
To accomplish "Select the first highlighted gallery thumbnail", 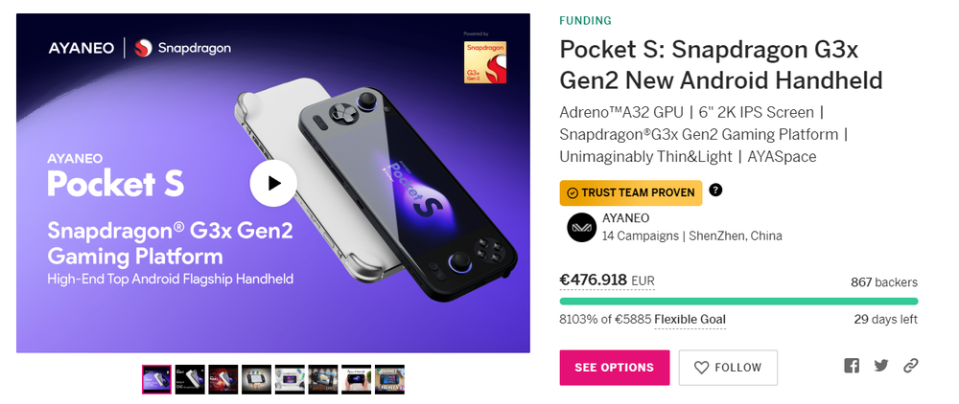I will (x=156, y=379).
